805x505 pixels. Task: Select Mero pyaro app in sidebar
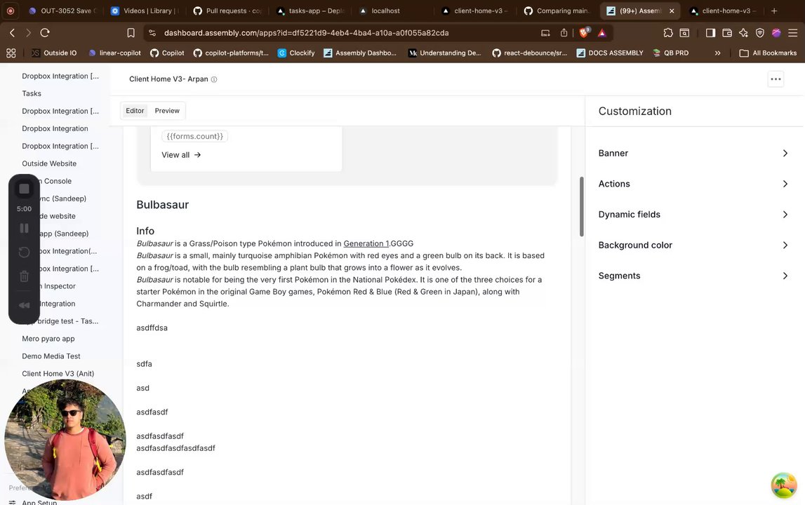coord(48,339)
